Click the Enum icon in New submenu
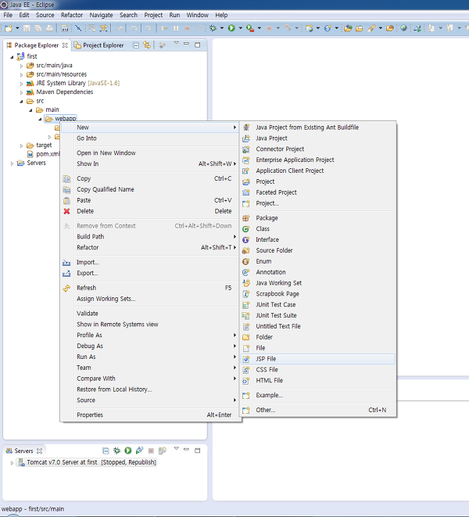The height and width of the screenshot is (517, 469). click(246, 261)
